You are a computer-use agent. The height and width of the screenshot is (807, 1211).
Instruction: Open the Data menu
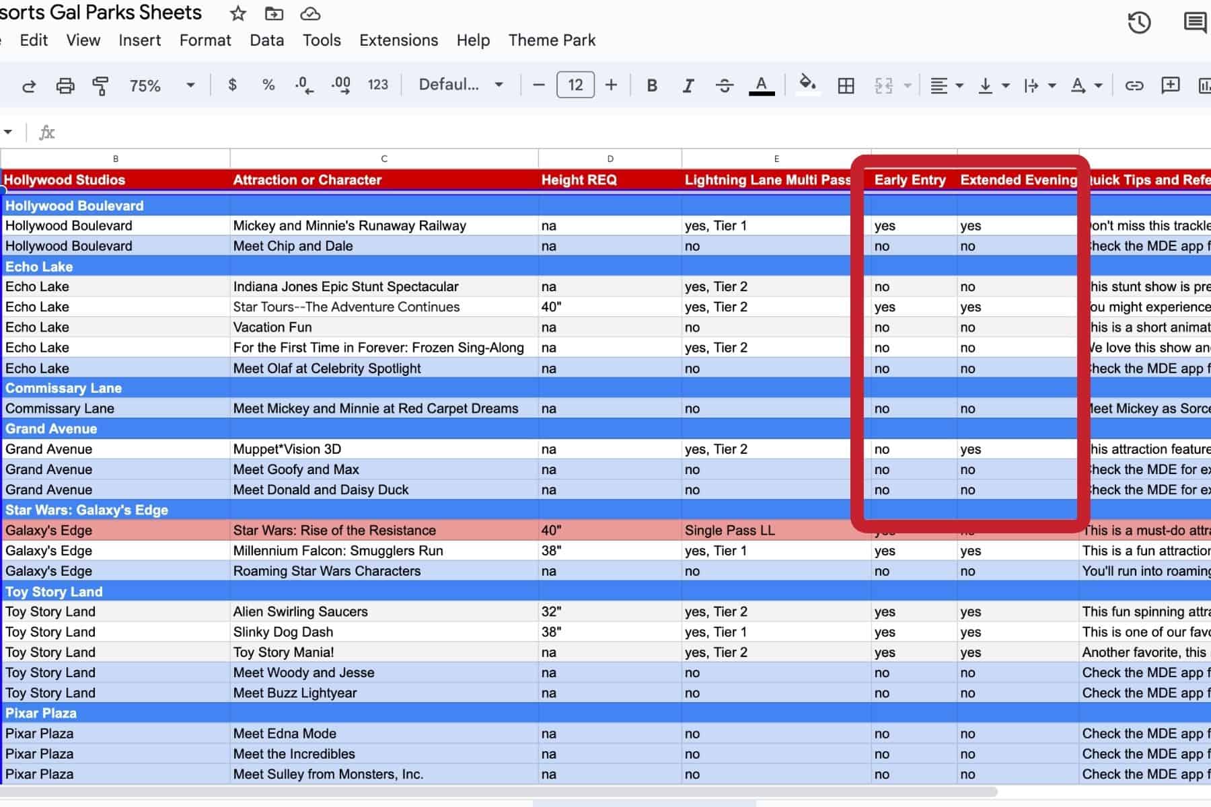[x=267, y=40]
